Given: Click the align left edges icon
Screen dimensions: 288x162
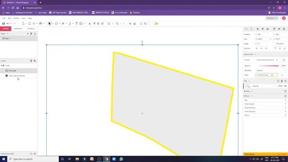Looking at the screenshot, I should [258, 29].
